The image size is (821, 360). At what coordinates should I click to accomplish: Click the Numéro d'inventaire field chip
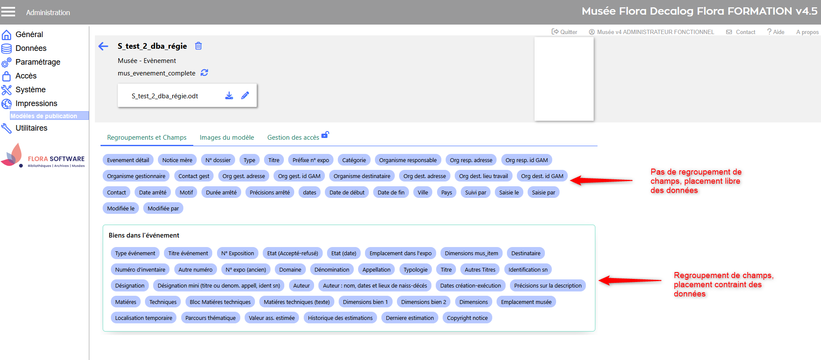click(140, 269)
